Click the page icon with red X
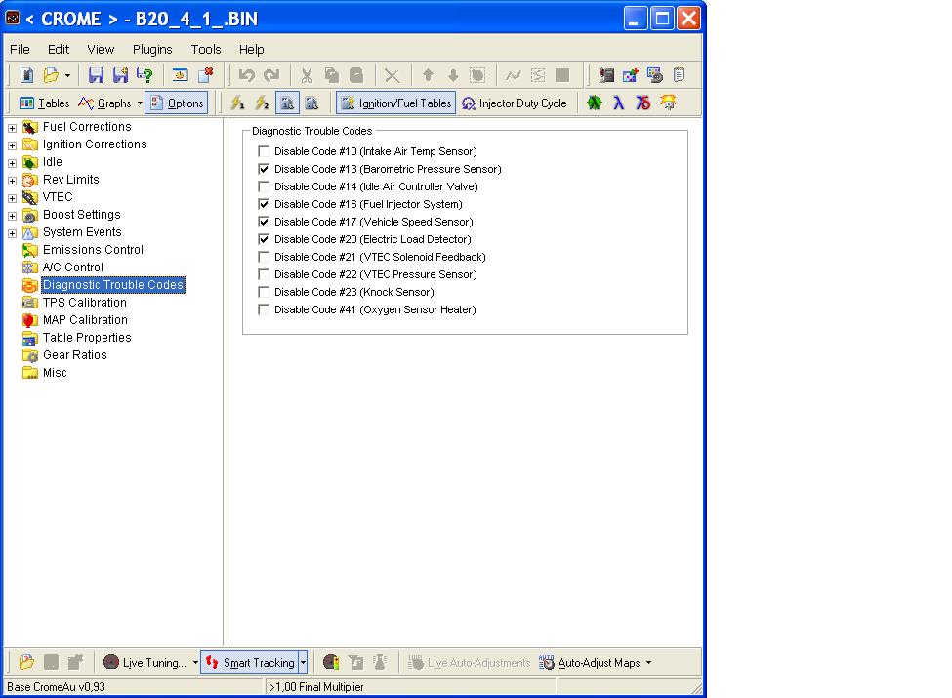The height and width of the screenshot is (698, 952). coord(205,75)
